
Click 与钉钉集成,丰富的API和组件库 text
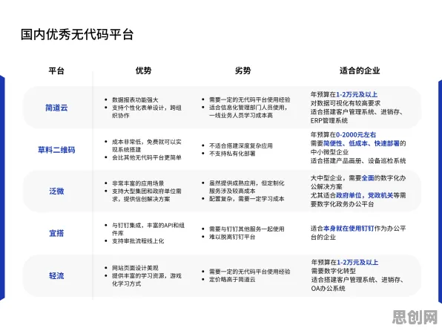click(148, 229)
